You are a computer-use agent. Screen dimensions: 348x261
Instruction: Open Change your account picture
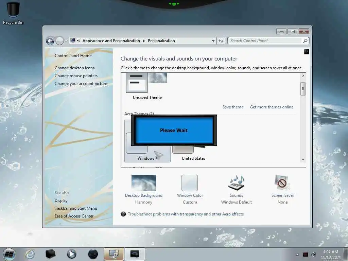coord(81,84)
